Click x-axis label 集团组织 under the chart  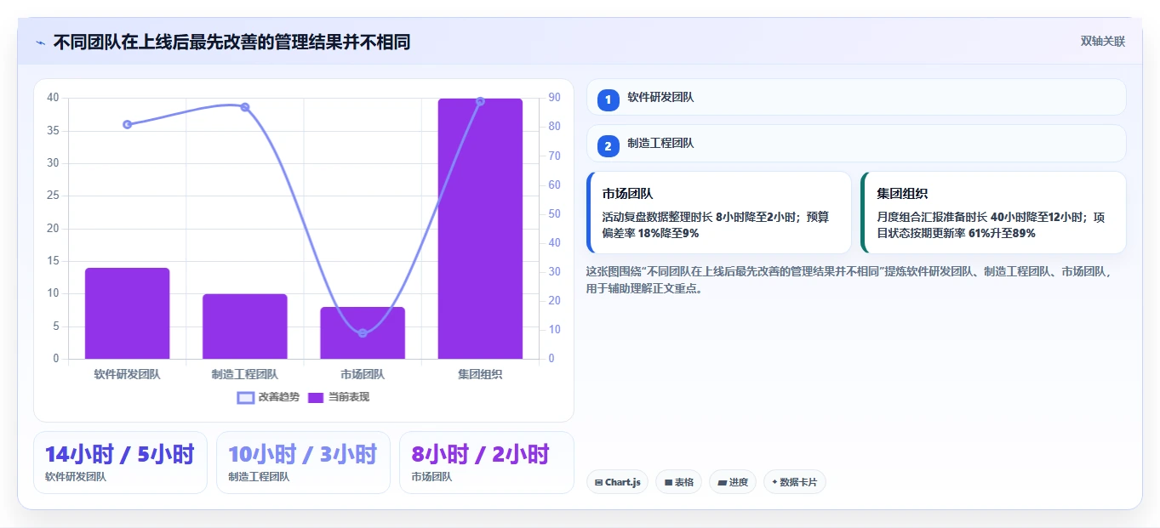point(480,374)
